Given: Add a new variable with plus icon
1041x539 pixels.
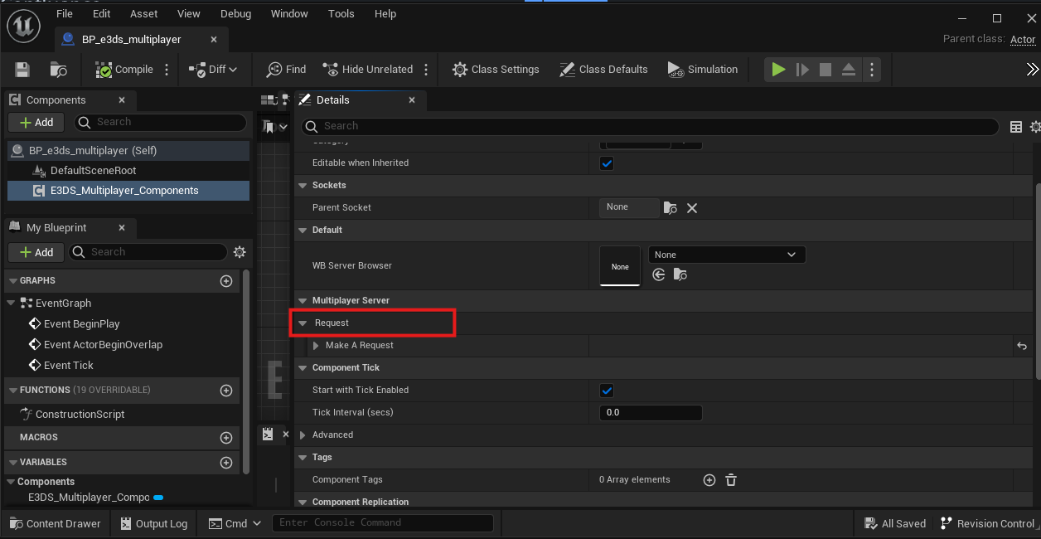Looking at the screenshot, I should [225, 463].
